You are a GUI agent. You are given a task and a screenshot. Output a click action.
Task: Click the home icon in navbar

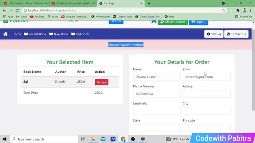point(5,34)
